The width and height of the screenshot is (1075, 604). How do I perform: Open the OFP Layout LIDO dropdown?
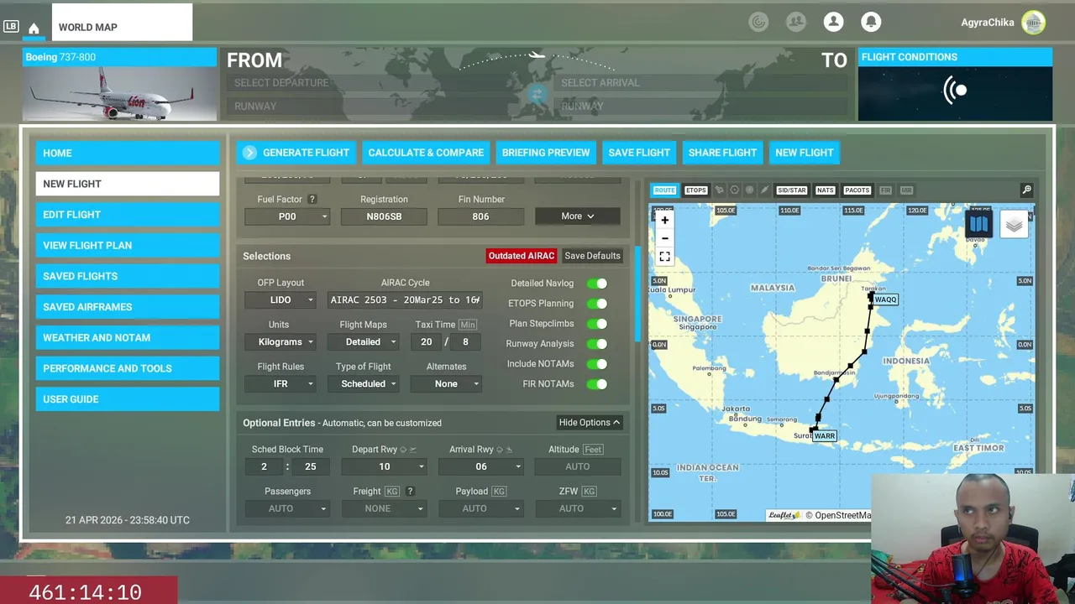[281, 300]
